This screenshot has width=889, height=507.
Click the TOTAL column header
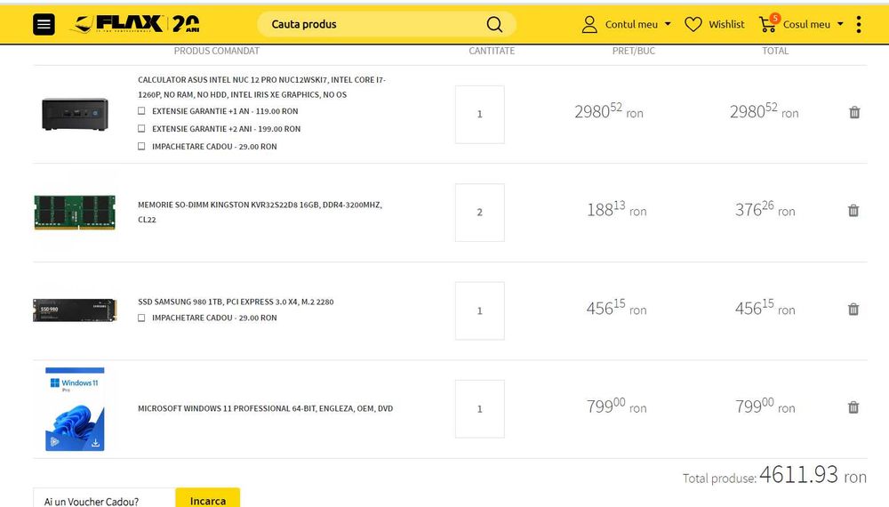click(x=775, y=51)
